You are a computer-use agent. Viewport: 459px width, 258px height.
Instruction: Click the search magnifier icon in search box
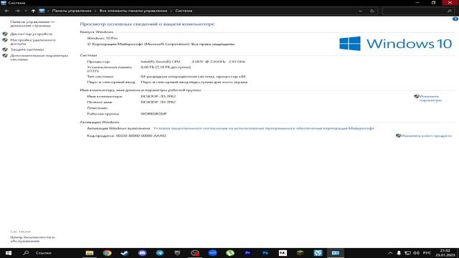pyautogui.click(x=450, y=11)
